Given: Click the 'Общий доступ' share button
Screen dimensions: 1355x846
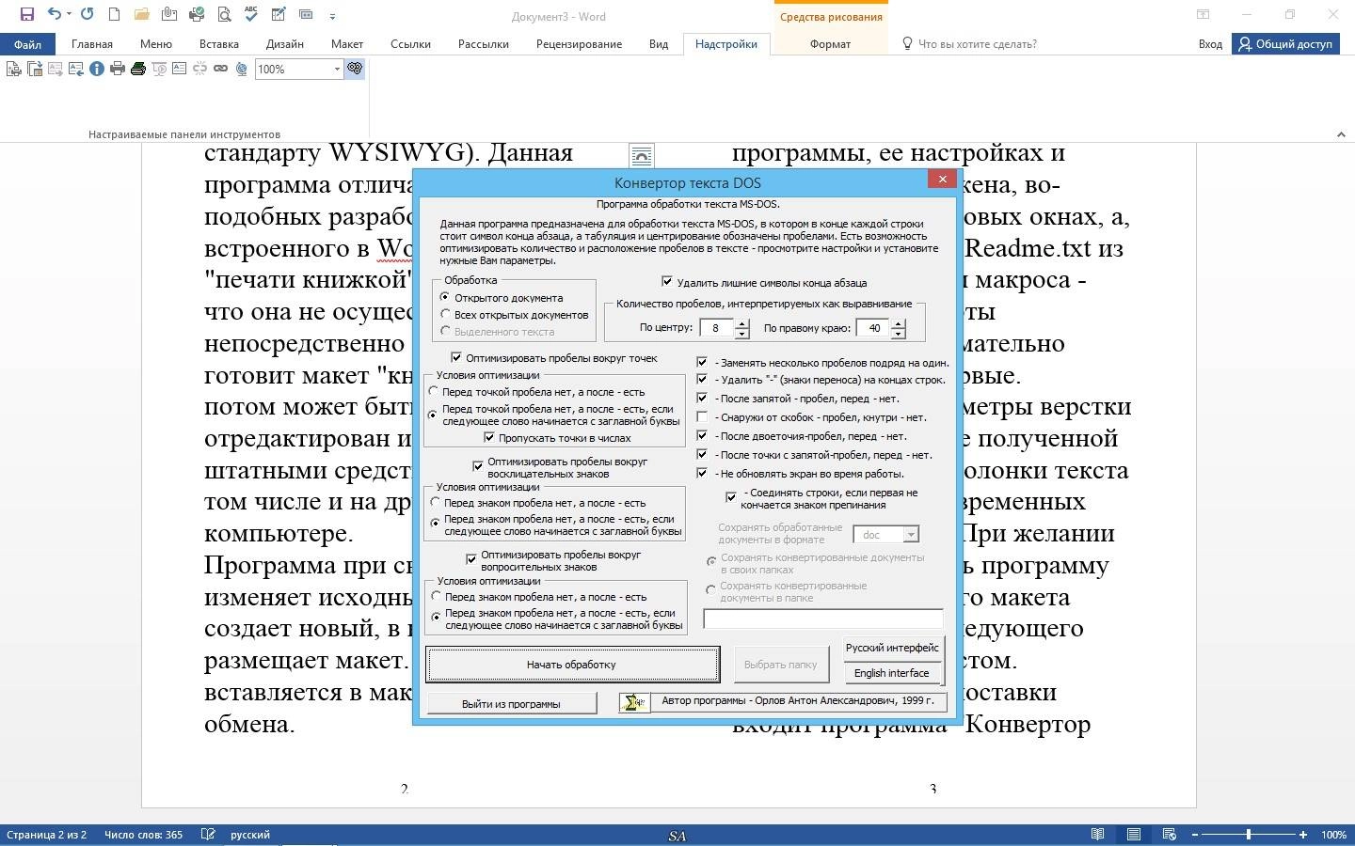Looking at the screenshot, I should (1285, 43).
